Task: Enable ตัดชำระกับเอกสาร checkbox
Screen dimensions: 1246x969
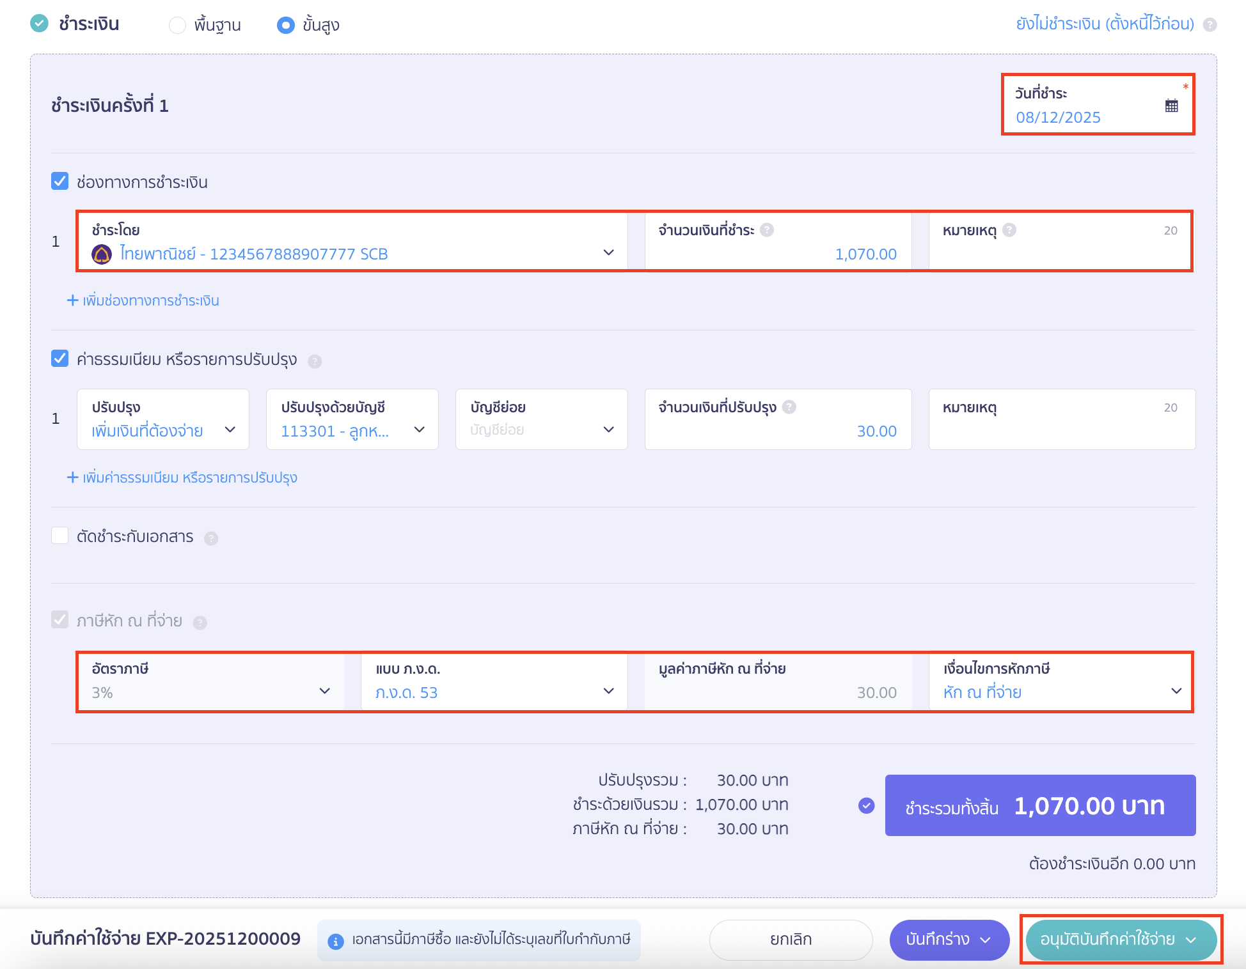Action: pyautogui.click(x=60, y=536)
